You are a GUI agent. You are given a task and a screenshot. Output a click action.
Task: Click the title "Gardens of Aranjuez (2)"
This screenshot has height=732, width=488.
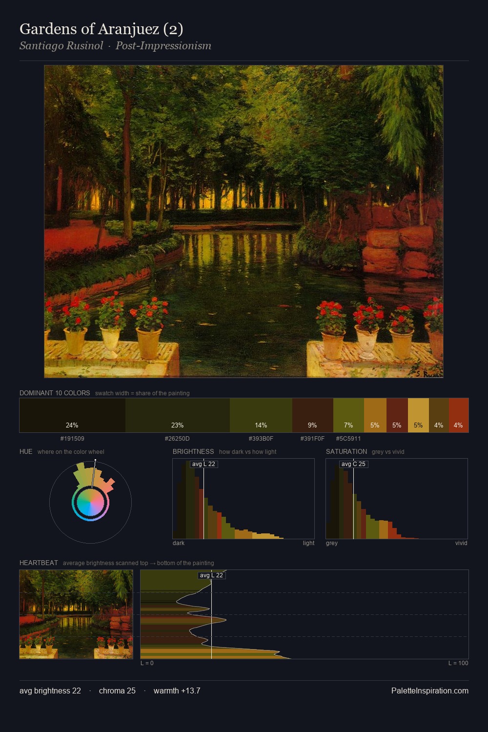[101, 29]
